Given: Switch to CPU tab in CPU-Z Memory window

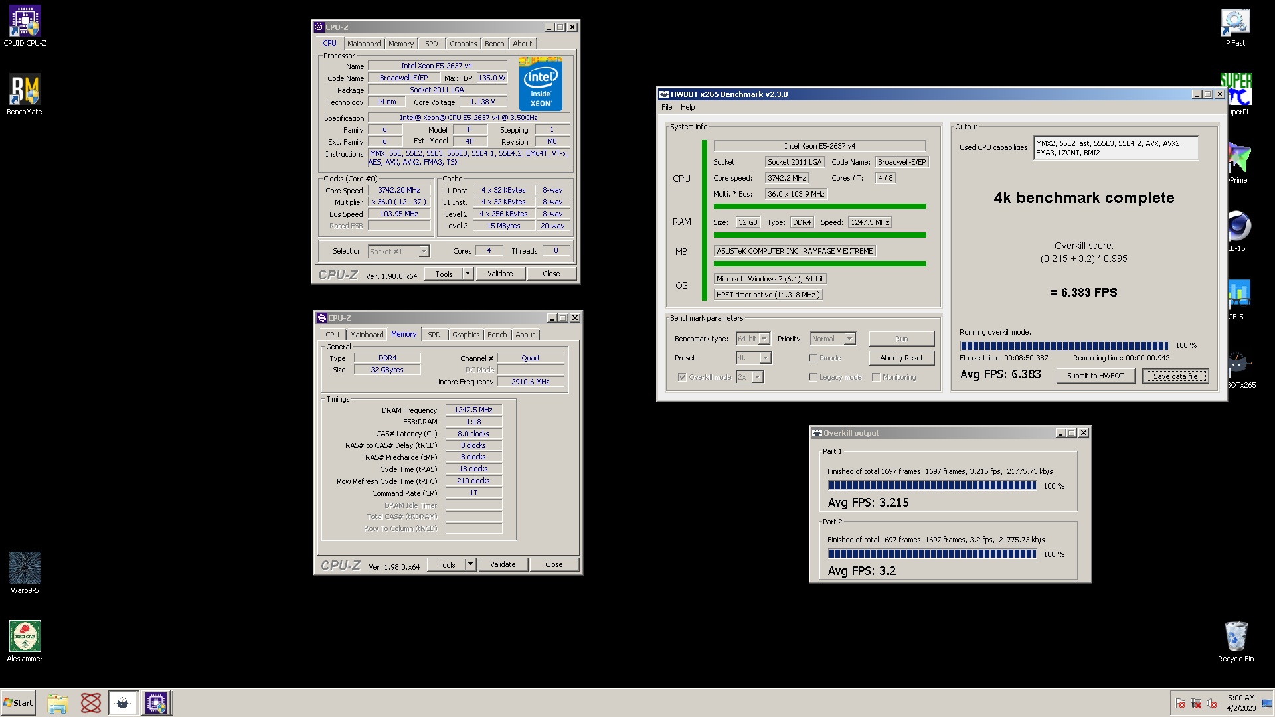Looking at the screenshot, I should pyautogui.click(x=332, y=335).
